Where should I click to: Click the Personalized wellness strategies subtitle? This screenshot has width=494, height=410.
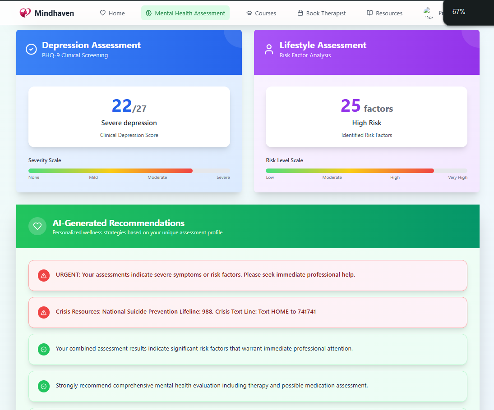pos(138,232)
